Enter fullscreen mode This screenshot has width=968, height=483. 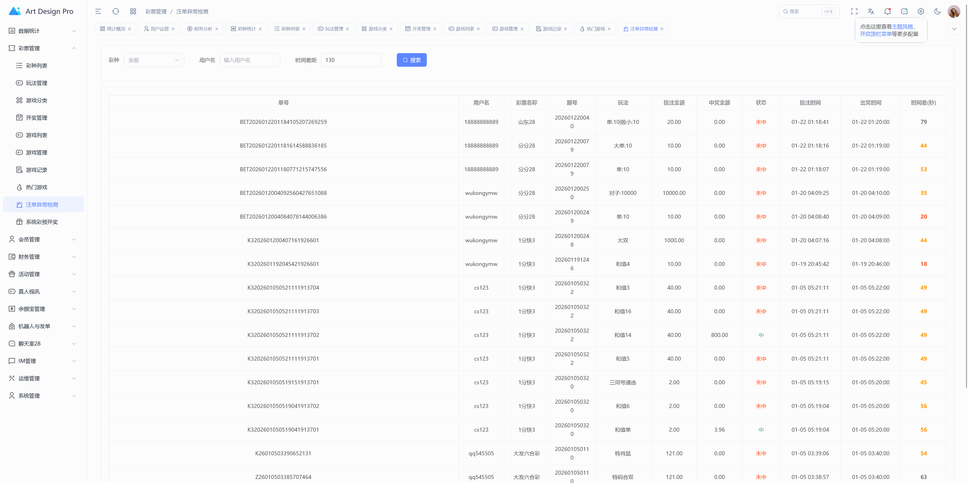click(854, 11)
